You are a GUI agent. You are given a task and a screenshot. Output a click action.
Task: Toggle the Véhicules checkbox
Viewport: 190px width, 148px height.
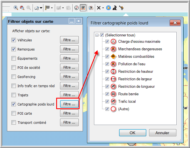click(x=14, y=40)
